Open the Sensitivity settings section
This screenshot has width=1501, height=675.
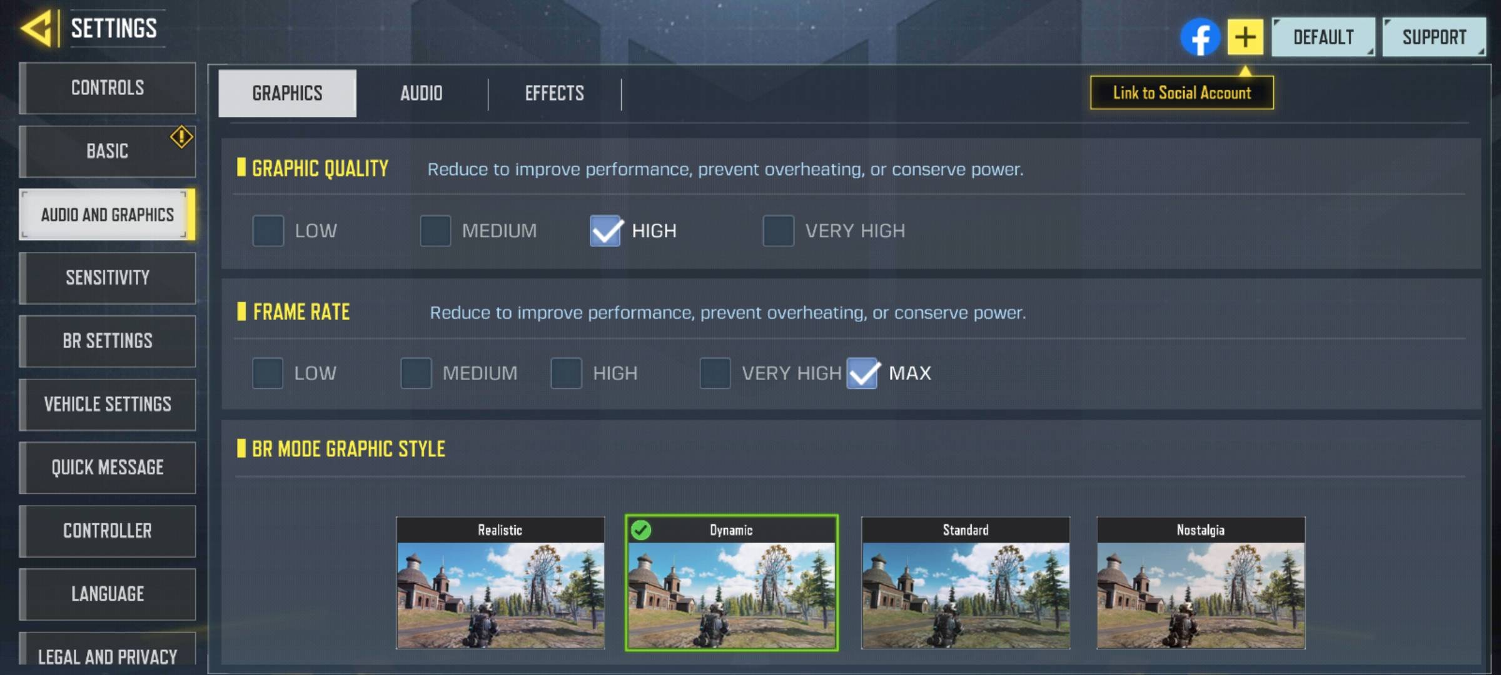point(108,278)
